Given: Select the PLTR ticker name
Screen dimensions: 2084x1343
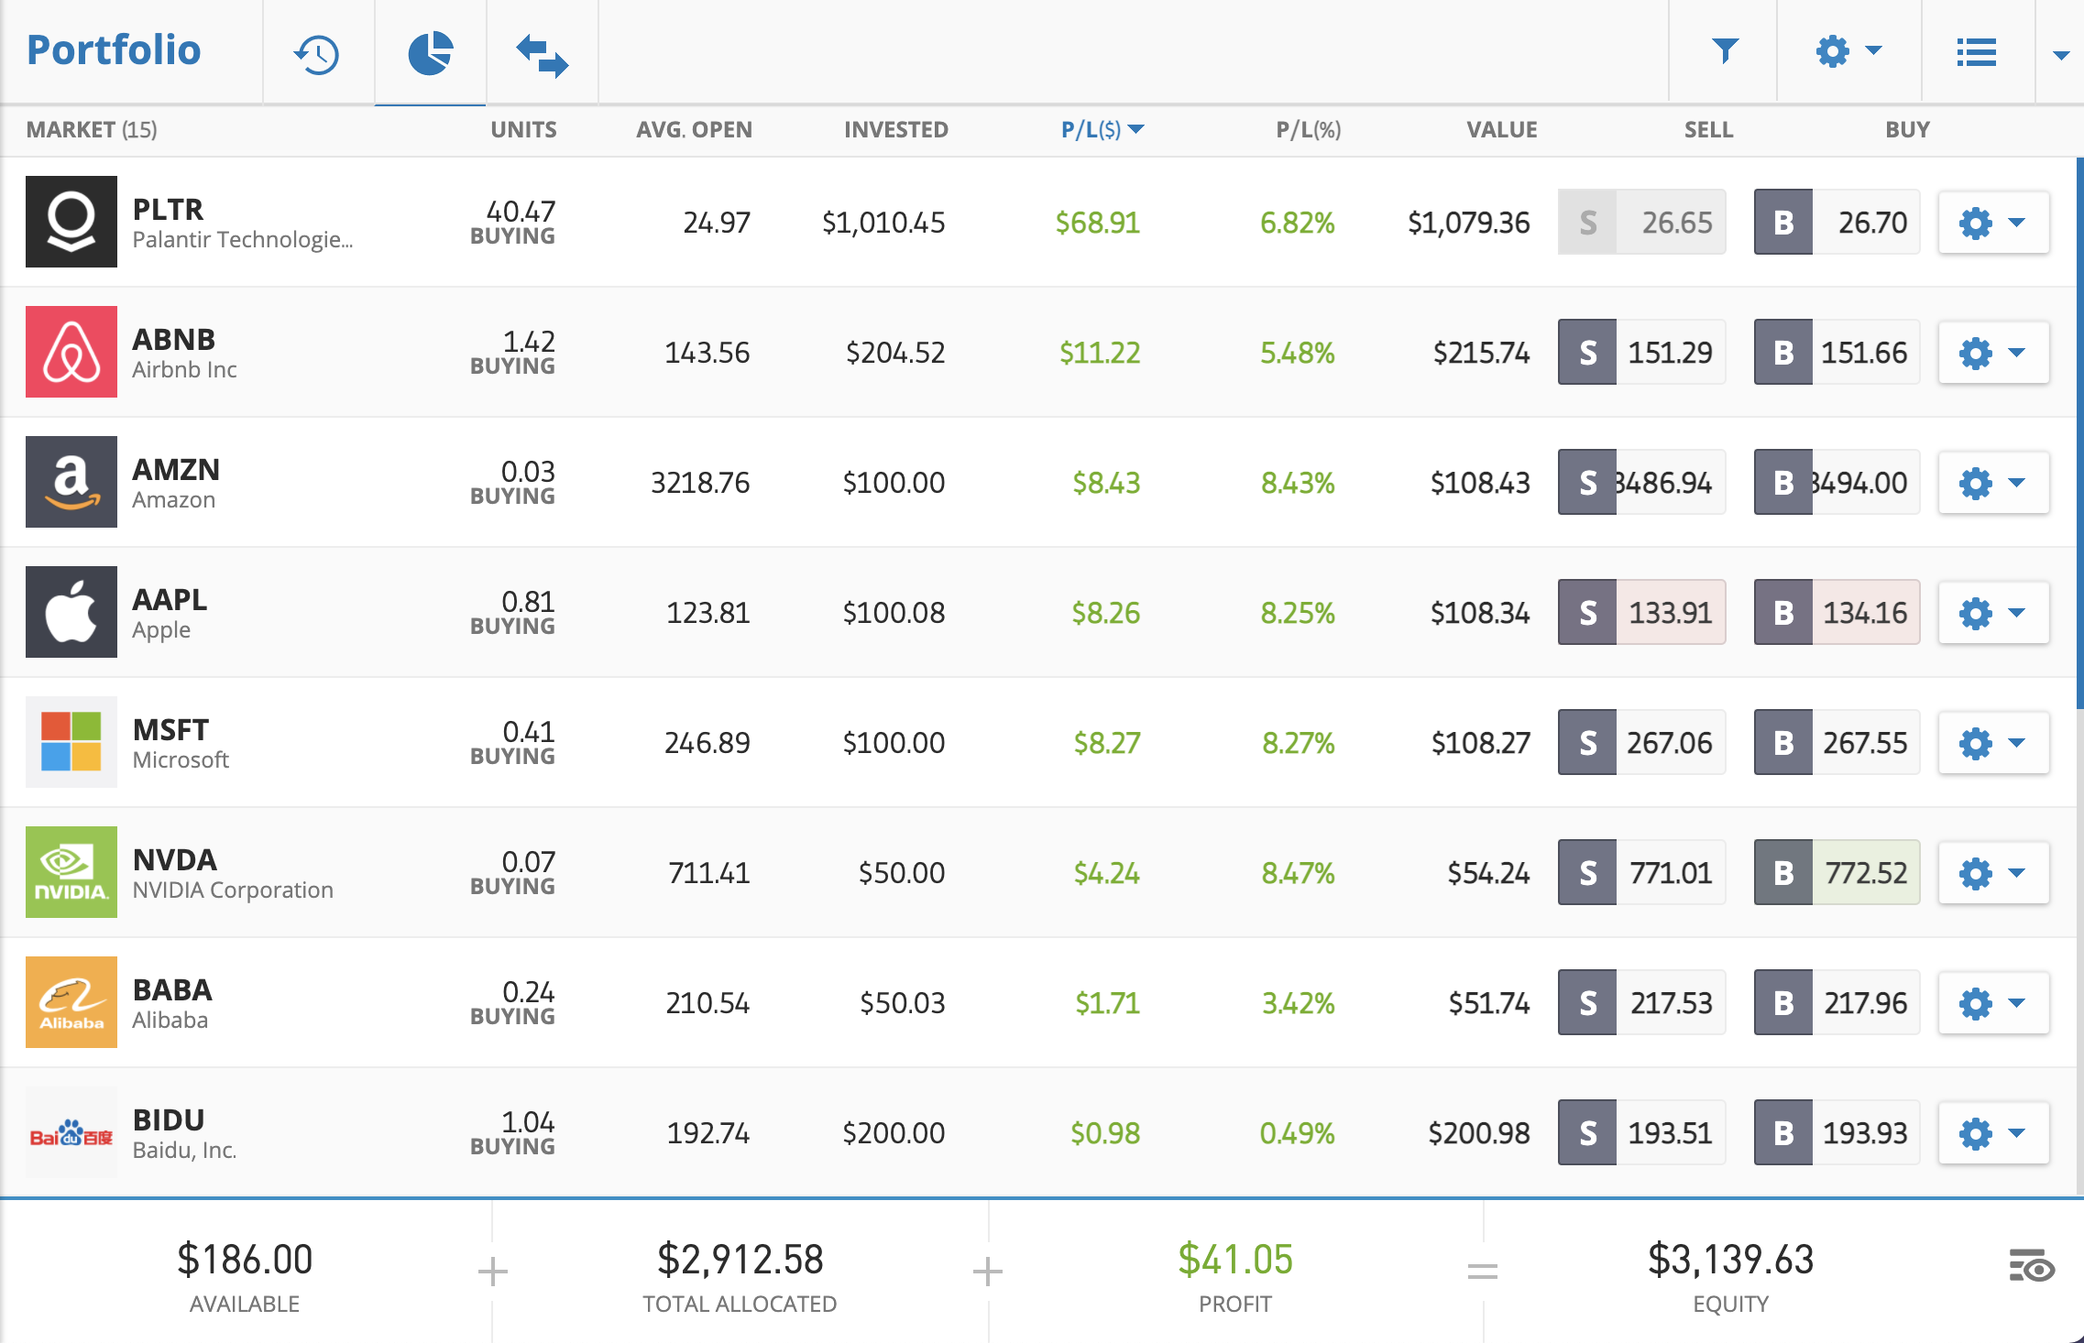Looking at the screenshot, I should click(168, 209).
